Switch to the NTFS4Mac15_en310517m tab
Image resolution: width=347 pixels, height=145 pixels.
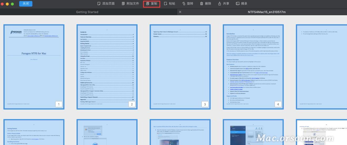coord(266,12)
